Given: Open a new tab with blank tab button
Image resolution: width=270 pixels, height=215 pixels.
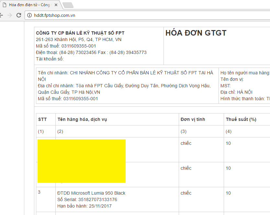Looking at the screenshot, I should pyautogui.click(x=68, y=5).
